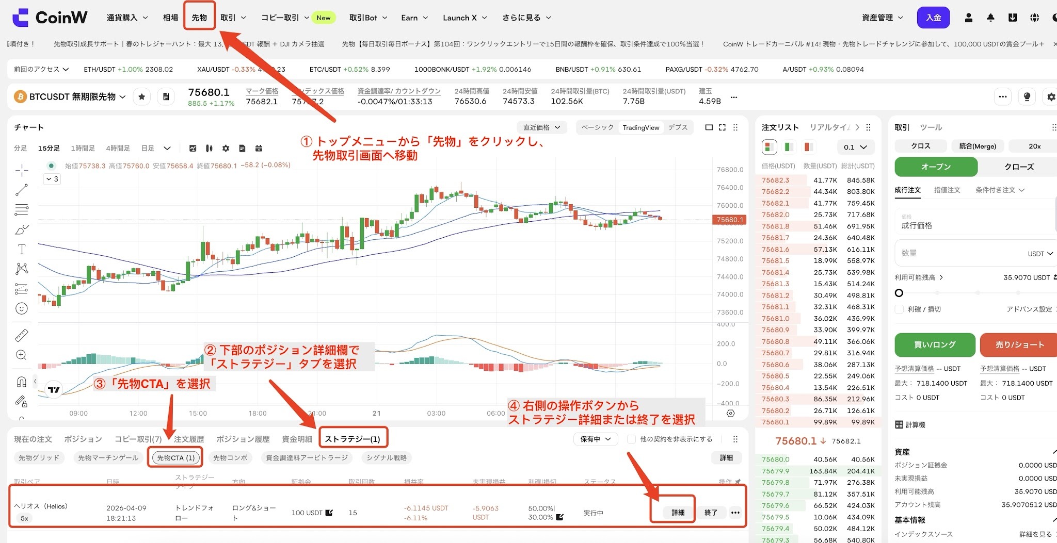Open the 保有中 status filter dropdown
1057x543 pixels.
tap(596, 439)
